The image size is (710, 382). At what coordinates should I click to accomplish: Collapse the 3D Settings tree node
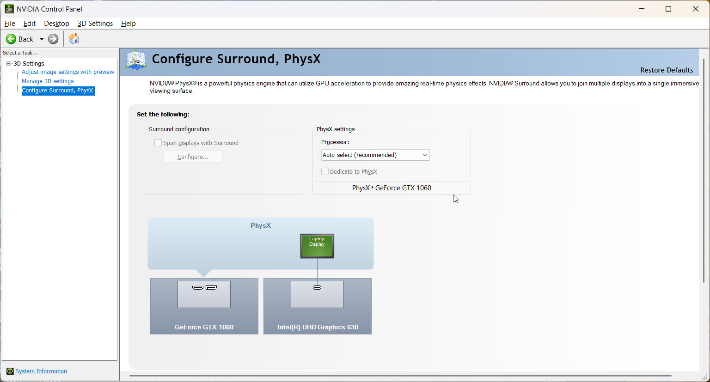click(8, 64)
